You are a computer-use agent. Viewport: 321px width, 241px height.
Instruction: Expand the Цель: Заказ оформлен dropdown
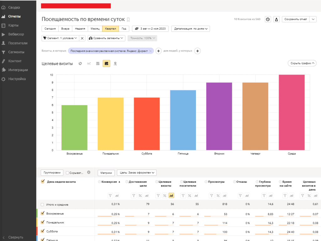(x=137, y=173)
